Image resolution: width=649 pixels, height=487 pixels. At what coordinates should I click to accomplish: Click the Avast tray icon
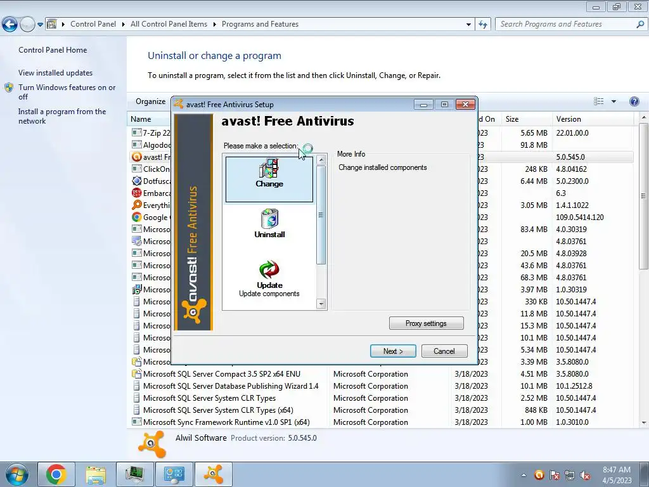coord(539,475)
